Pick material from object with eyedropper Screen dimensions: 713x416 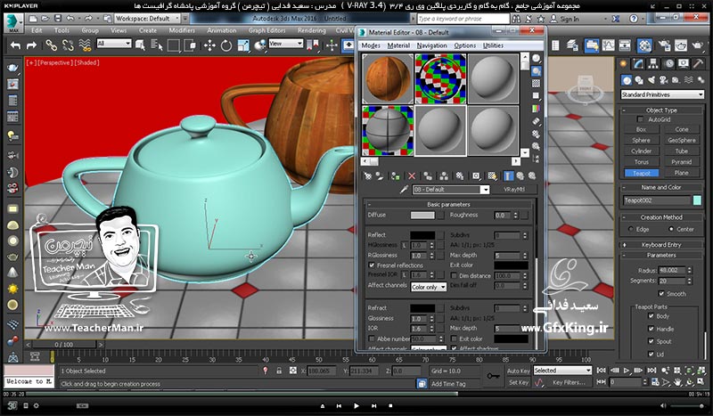tap(404, 190)
